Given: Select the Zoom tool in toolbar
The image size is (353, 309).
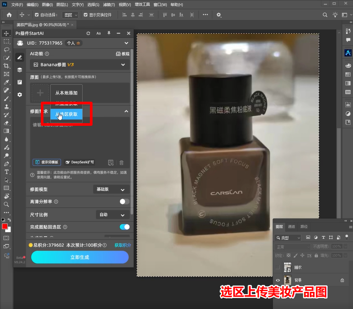Looking at the screenshot, I should pos(6,204).
